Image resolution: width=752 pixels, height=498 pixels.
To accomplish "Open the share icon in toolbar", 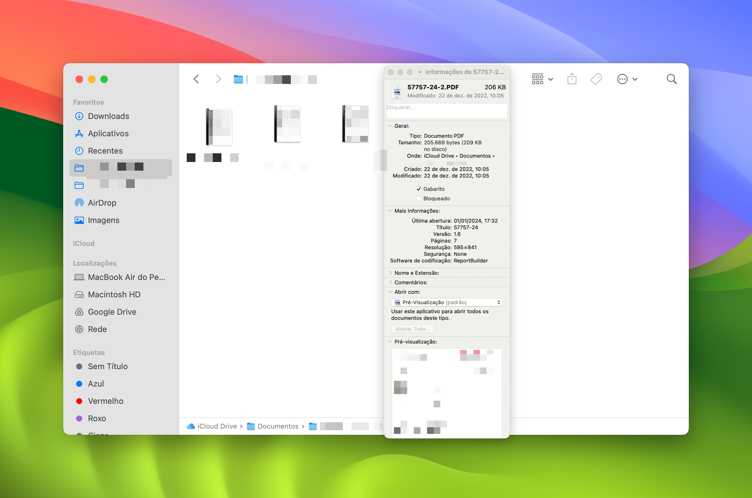I will click(572, 79).
